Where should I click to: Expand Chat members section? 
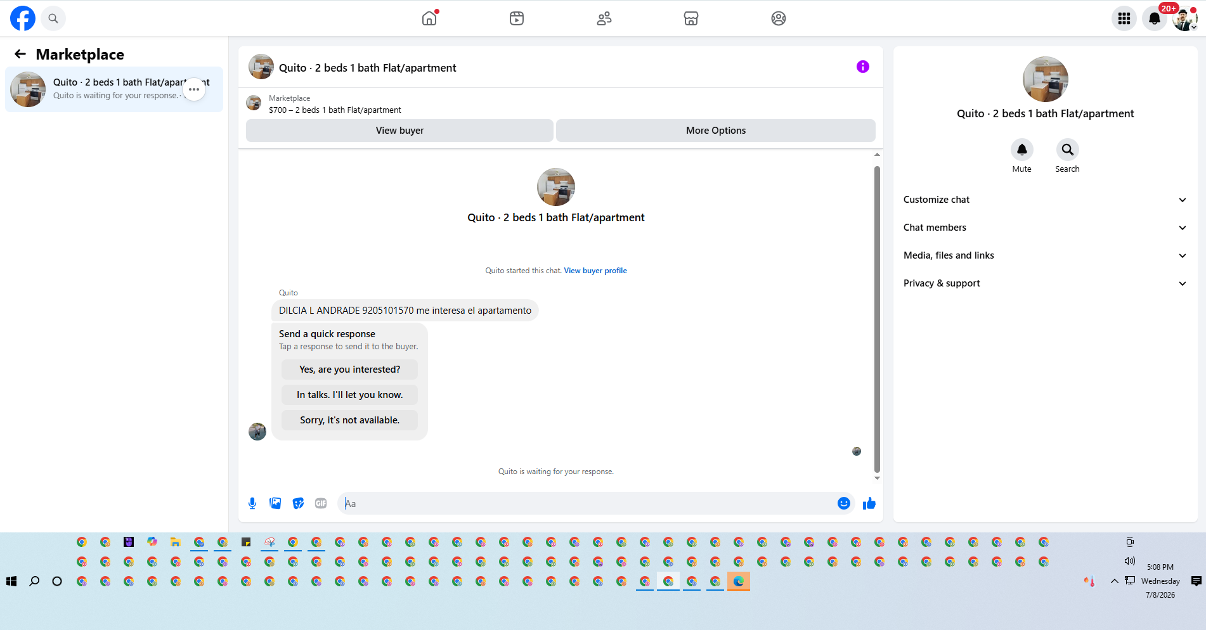tap(1046, 228)
